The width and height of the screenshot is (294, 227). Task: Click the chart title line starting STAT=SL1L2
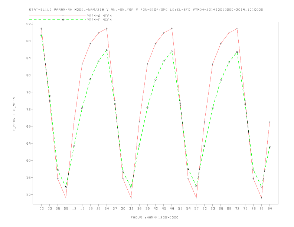pos(146,10)
